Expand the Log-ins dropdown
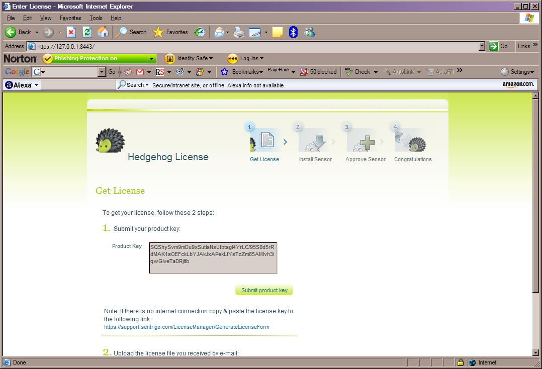 (261, 58)
